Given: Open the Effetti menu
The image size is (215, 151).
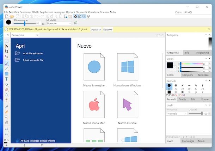Looking at the screenshot, I should pos(35,12).
